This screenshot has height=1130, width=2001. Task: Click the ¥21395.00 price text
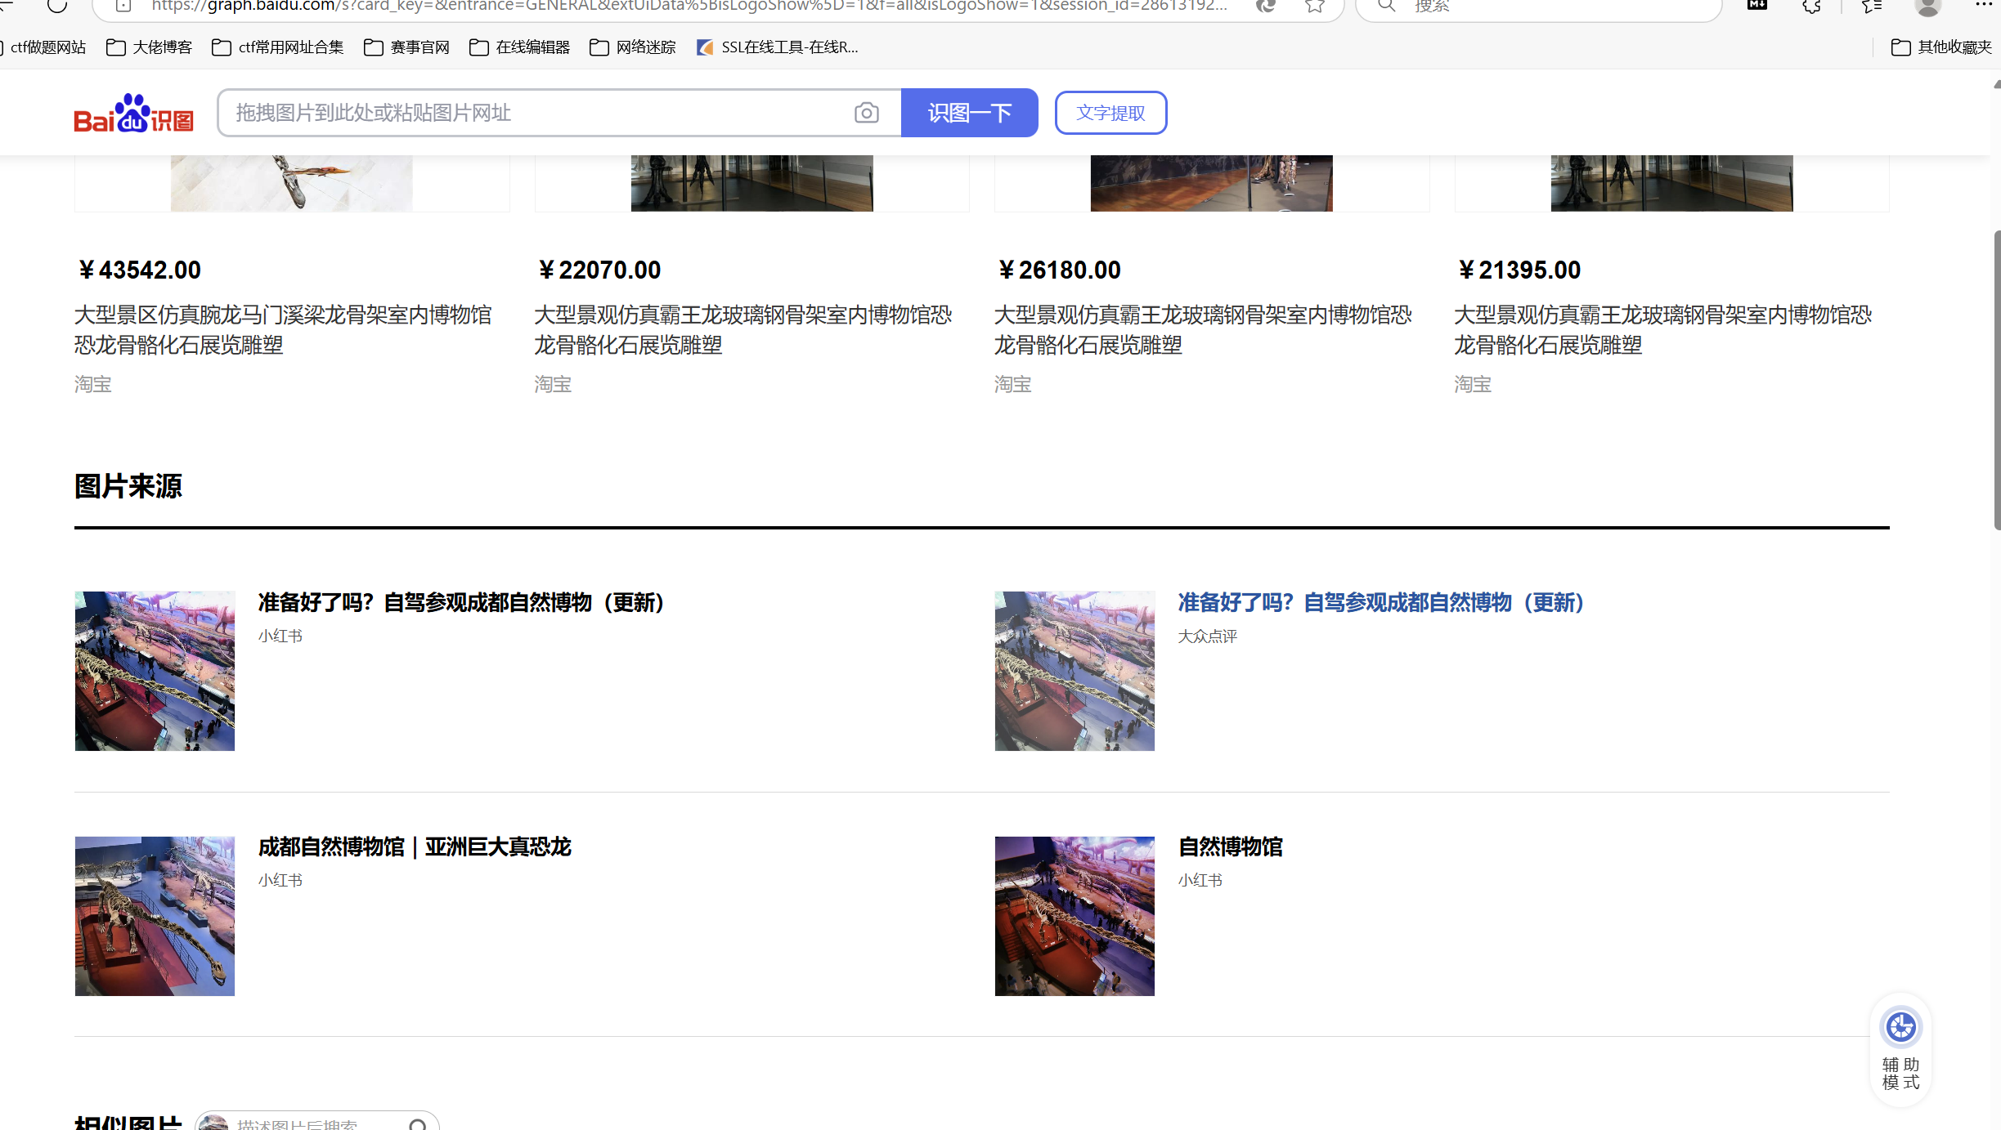click(1519, 270)
